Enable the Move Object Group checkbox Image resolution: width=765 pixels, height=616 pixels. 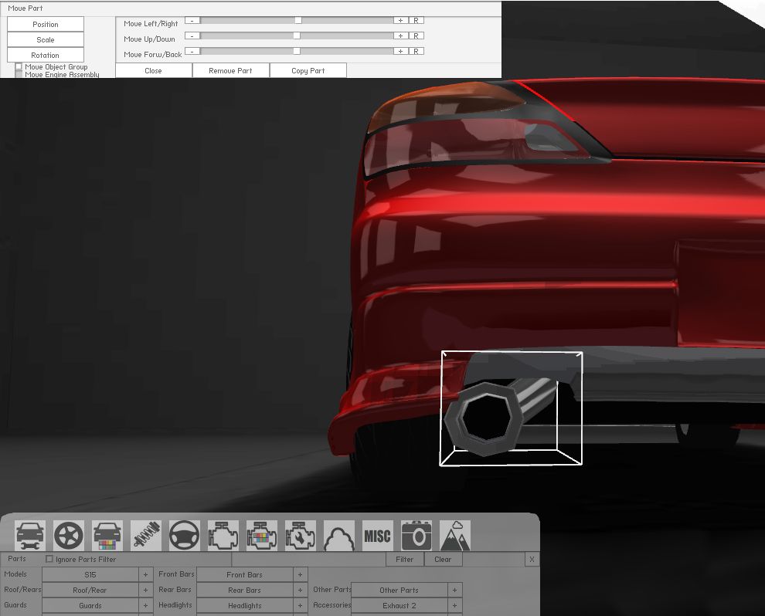19,67
